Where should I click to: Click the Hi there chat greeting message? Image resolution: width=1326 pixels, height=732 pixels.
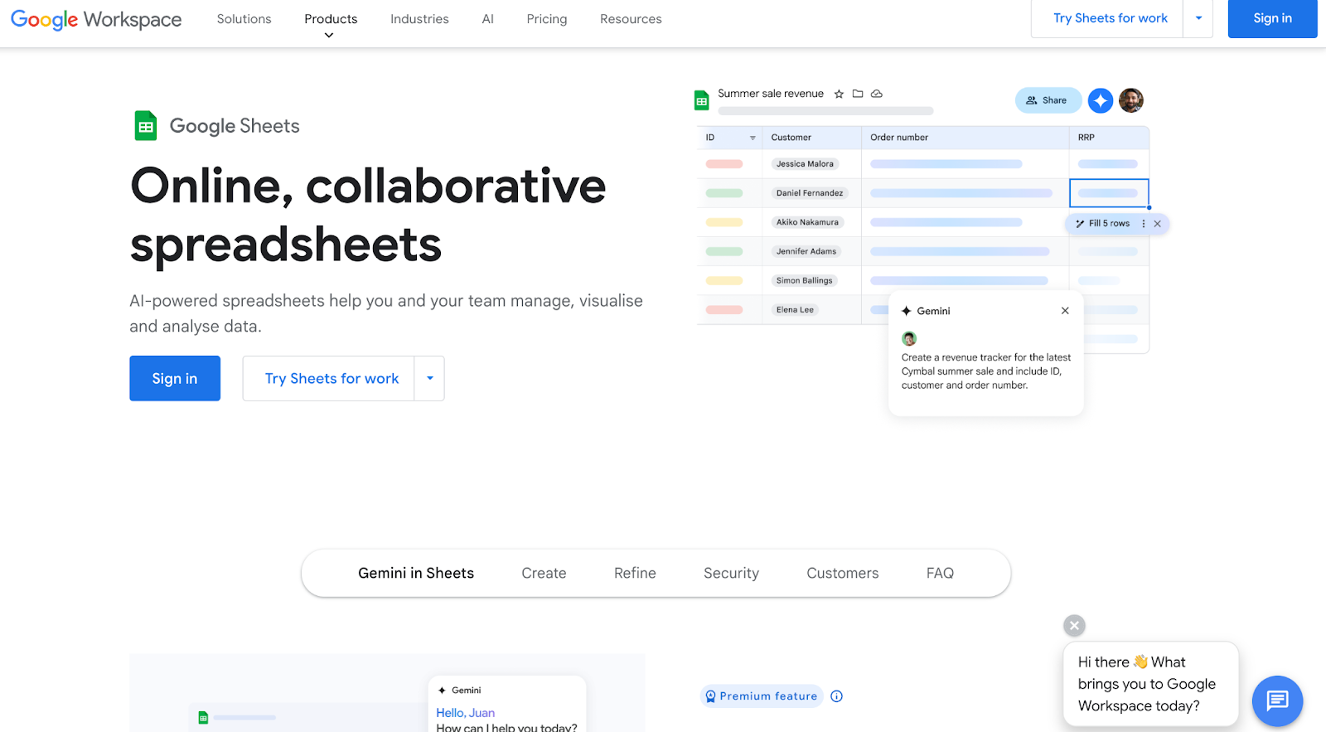click(x=1151, y=684)
